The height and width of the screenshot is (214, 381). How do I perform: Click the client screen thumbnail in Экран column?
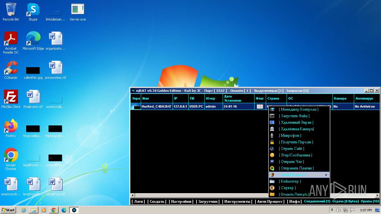(x=136, y=106)
